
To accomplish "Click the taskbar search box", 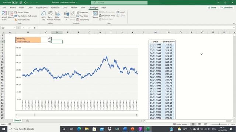I will click(x=34, y=129).
